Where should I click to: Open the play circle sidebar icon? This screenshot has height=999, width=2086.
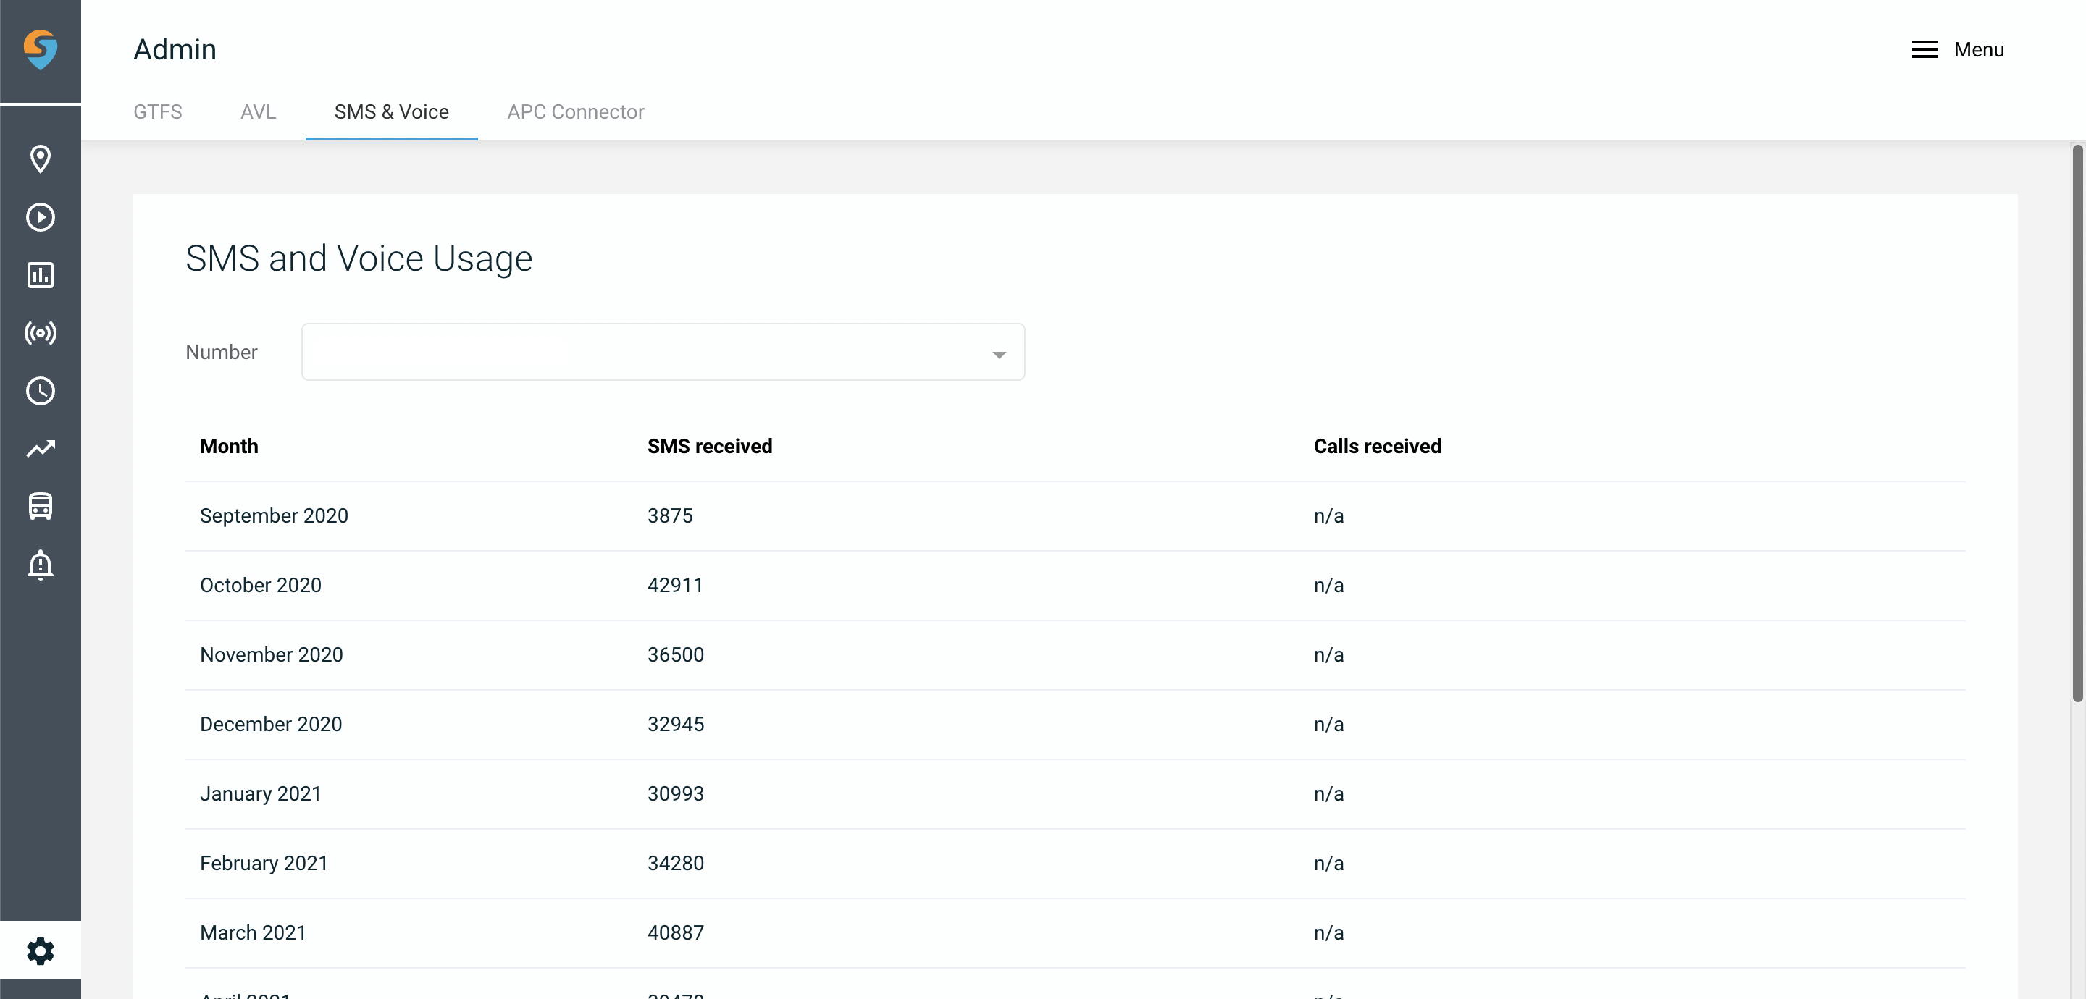click(41, 217)
